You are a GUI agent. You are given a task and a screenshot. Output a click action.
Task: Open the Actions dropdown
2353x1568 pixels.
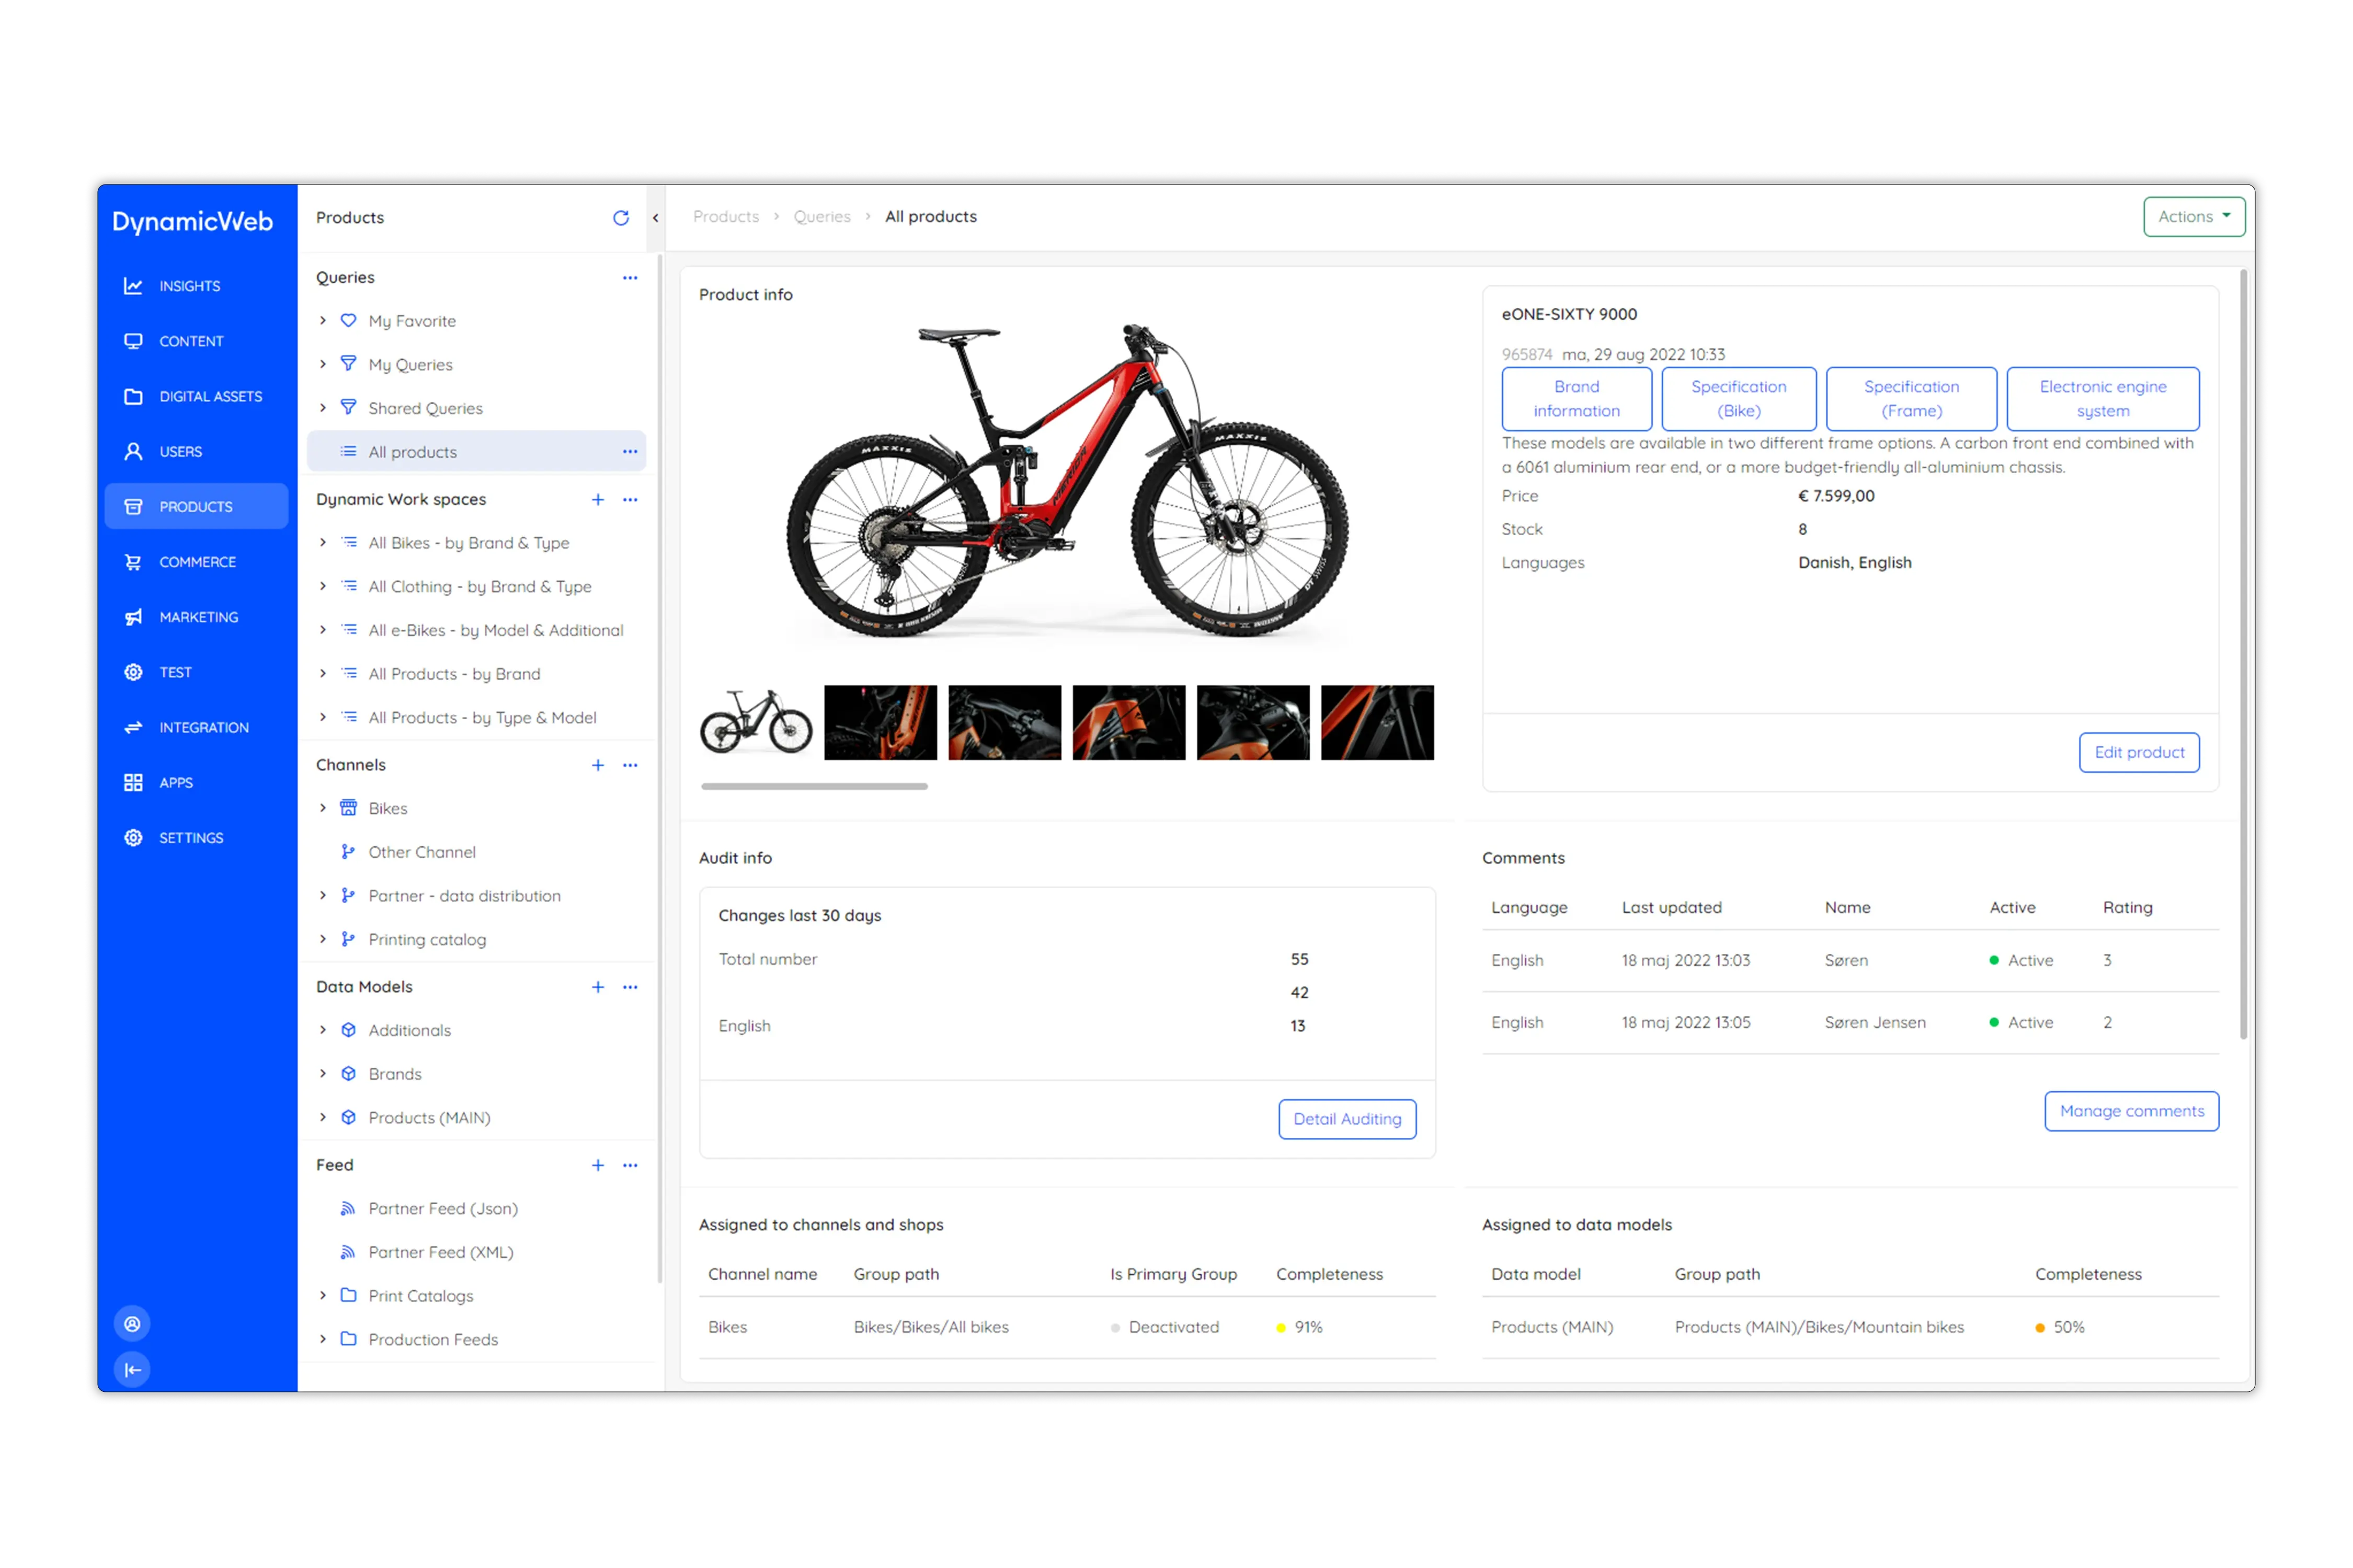pos(2193,216)
